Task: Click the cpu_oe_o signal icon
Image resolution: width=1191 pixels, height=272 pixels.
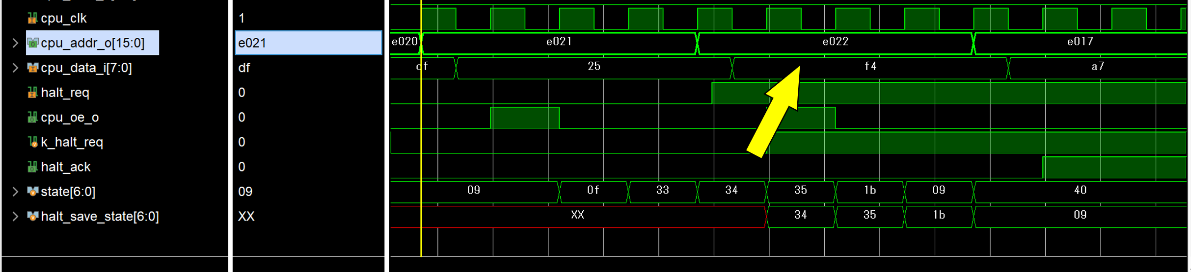Action: 32,118
